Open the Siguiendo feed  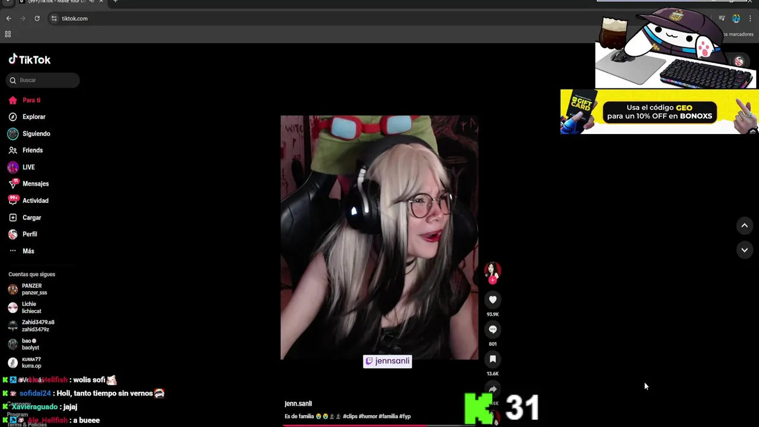(36, 134)
